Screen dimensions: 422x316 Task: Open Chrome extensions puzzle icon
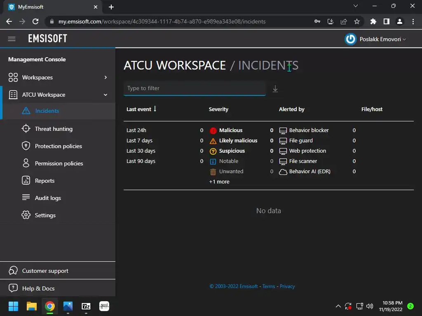373,21
